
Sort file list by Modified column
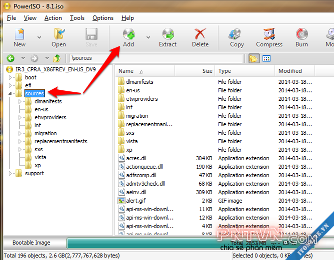295,71
